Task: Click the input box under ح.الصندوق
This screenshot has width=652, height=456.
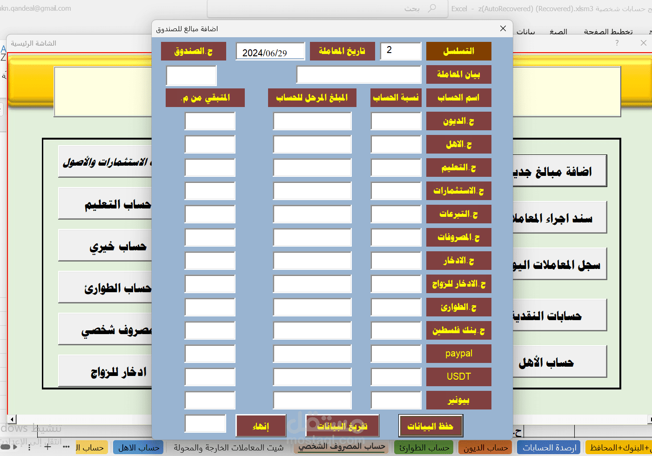Action: pyautogui.click(x=191, y=75)
